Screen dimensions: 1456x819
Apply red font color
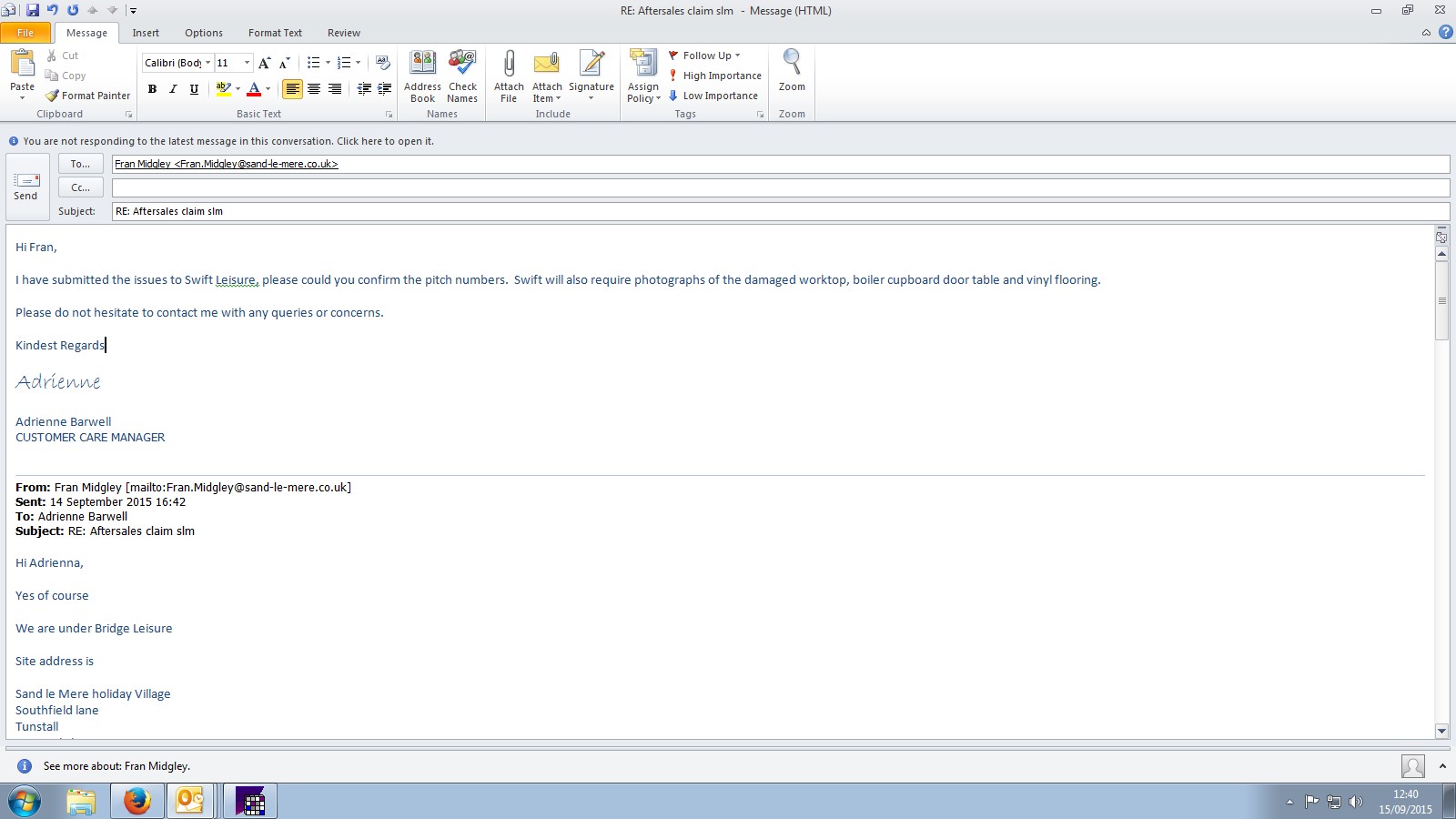click(x=254, y=89)
